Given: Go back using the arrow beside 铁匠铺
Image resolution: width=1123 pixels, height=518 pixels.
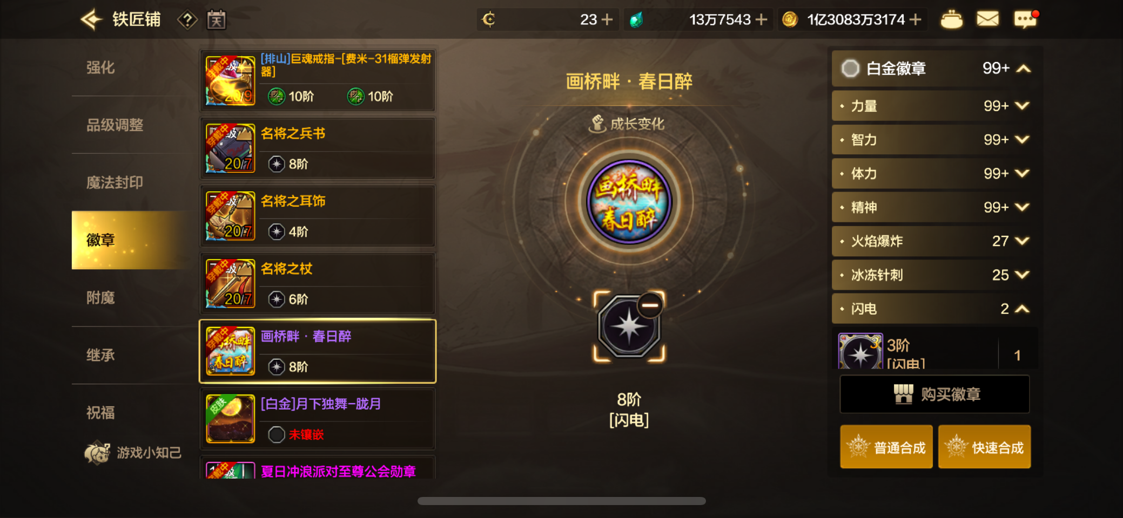Looking at the screenshot, I should (91, 20).
